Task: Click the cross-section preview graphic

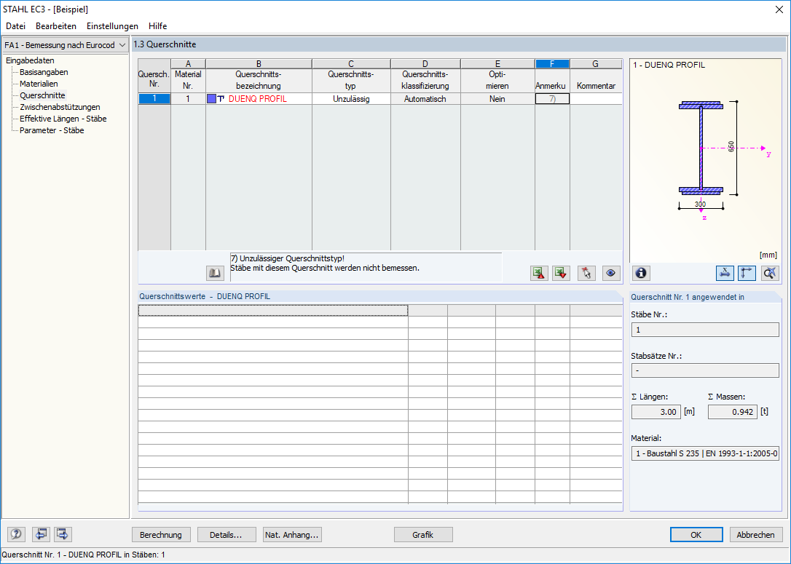Action: (705, 162)
